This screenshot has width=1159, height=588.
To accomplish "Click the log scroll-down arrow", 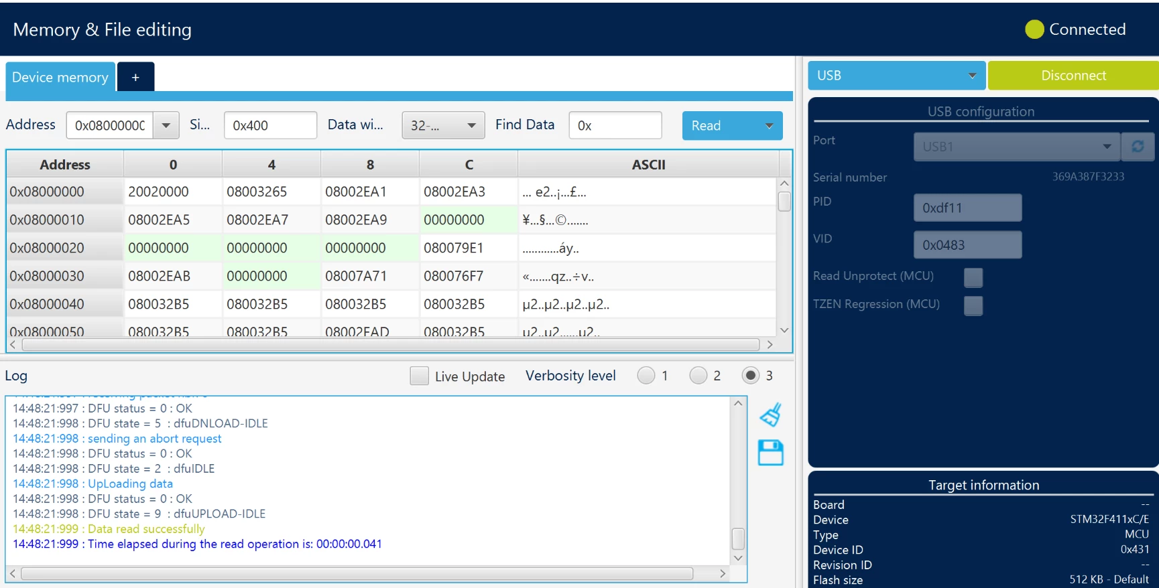I will point(738,558).
